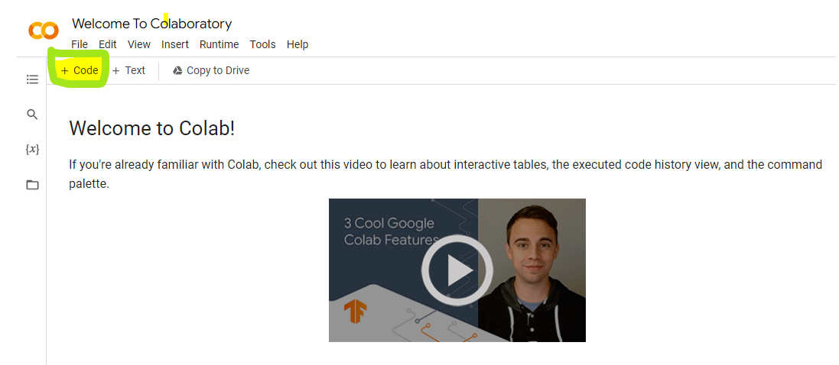Click the TensorFlow logo on video thumbnail
The height and width of the screenshot is (365, 839).
(355, 312)
